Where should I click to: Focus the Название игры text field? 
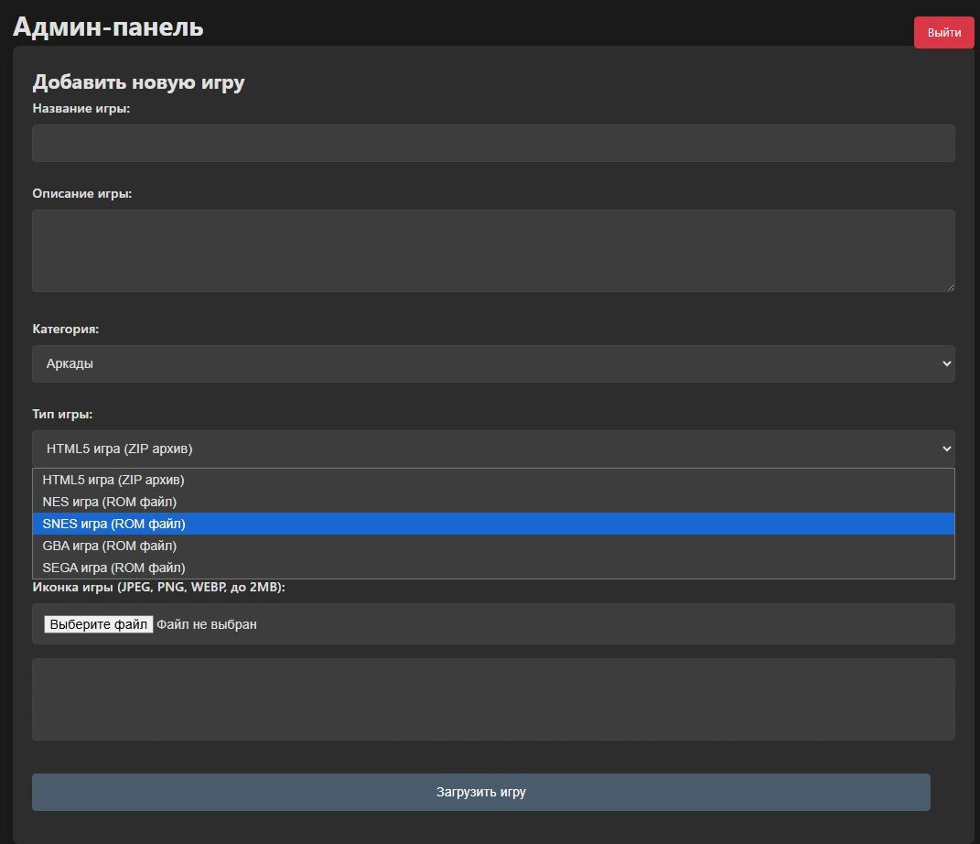[493, 144]
